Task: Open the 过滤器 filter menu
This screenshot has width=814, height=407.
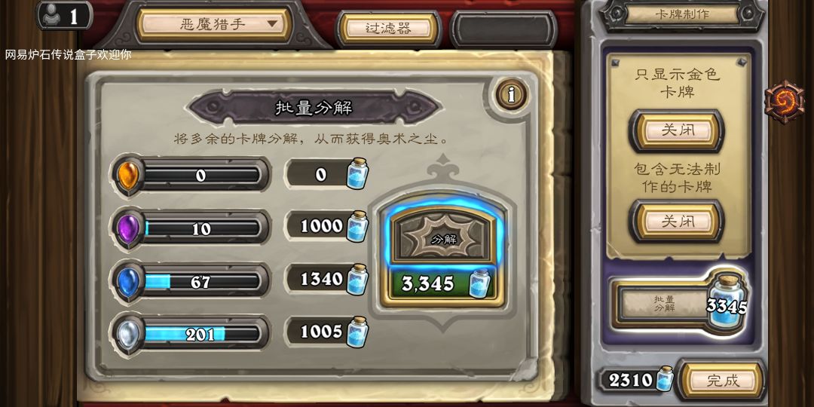Action: (x=388, y=29)
